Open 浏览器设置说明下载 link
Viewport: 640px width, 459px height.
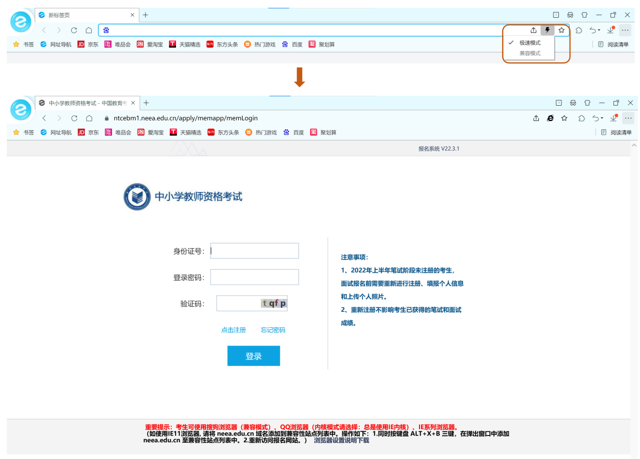click(341, 441)
